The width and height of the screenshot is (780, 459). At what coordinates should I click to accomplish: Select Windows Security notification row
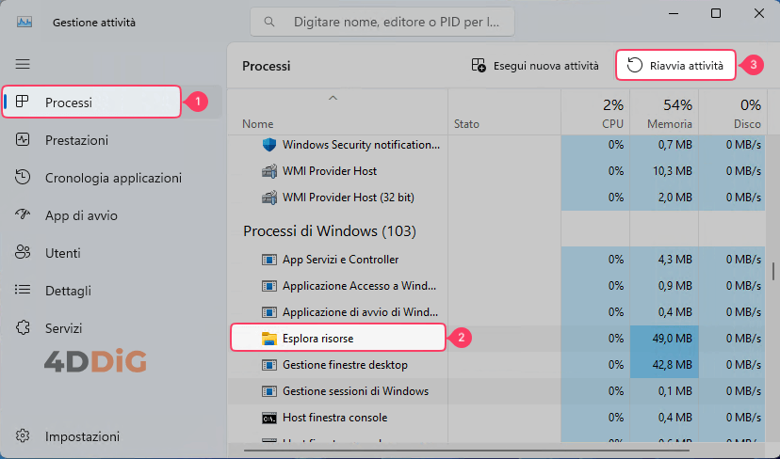(496, 145)
